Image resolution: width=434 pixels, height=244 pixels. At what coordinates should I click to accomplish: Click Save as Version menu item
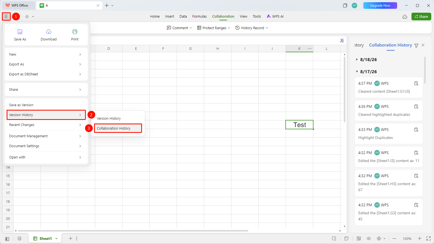(46, 105)
